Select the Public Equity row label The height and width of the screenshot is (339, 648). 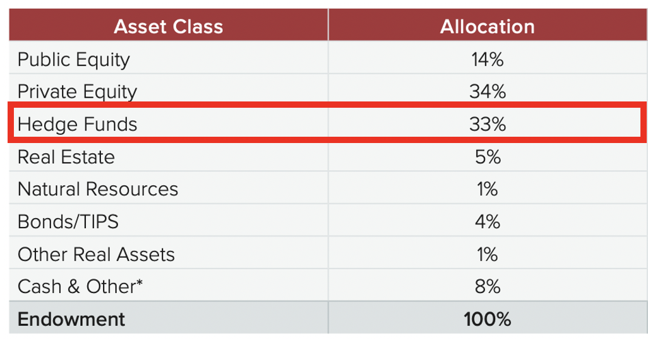pyautogui.click(x=73, y=60)
